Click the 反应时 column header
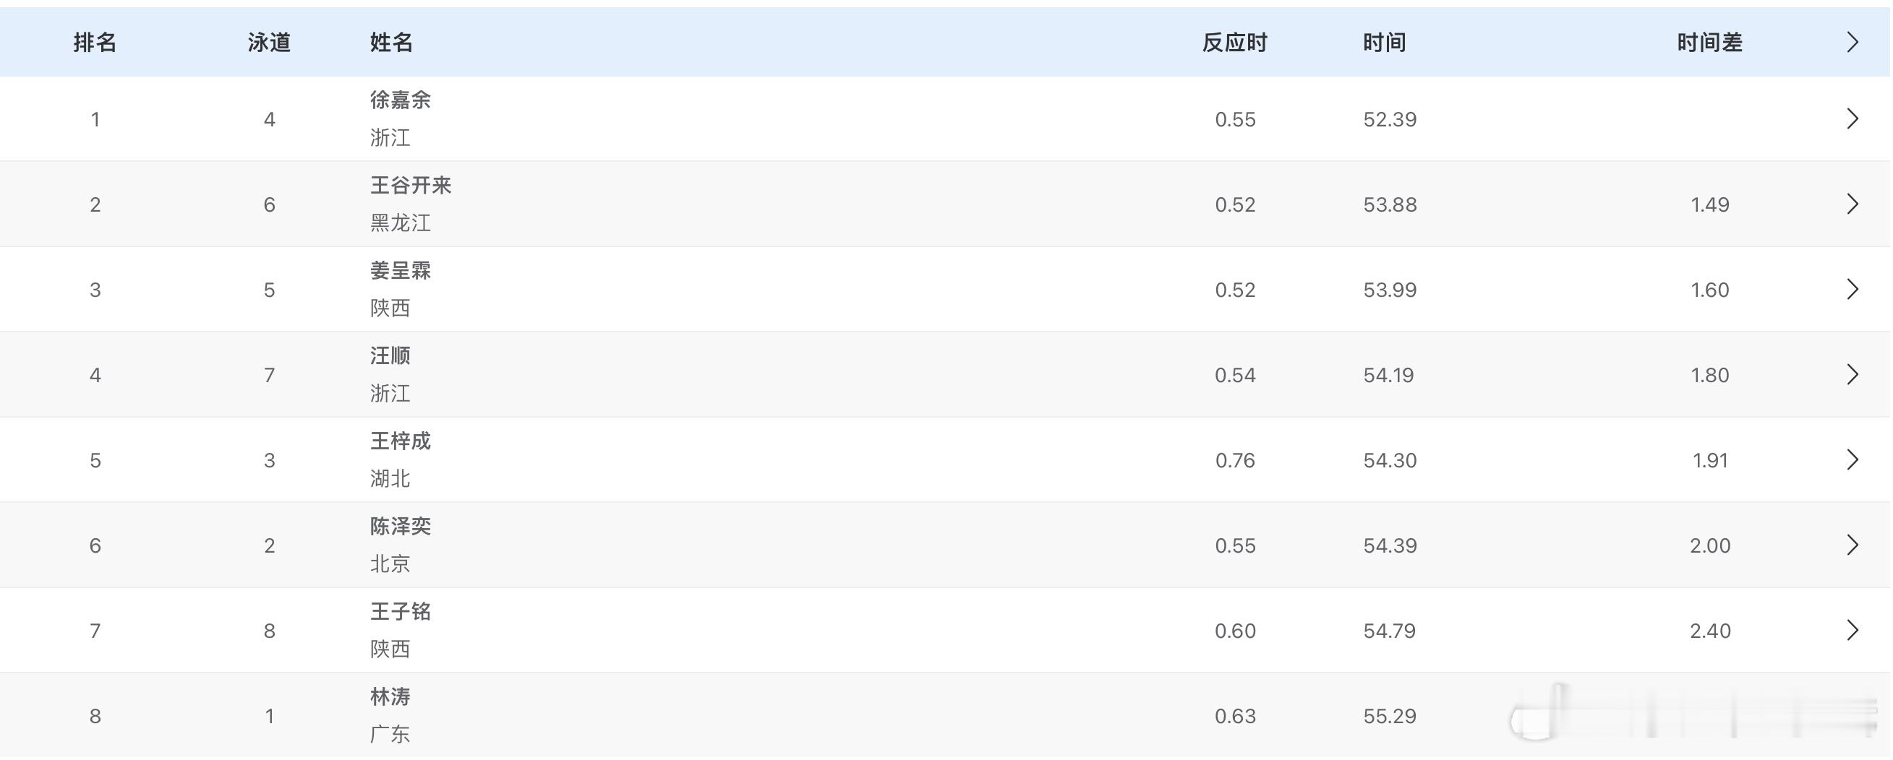This screenshot has width=1893, height=760. click(x=1234, y=43)
